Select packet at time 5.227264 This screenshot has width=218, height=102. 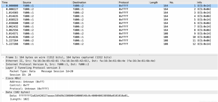pyautogui.click(x=109, y=41)
